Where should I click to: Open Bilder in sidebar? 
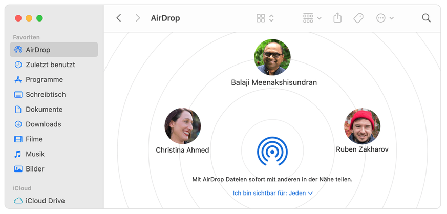click(54, 169)
